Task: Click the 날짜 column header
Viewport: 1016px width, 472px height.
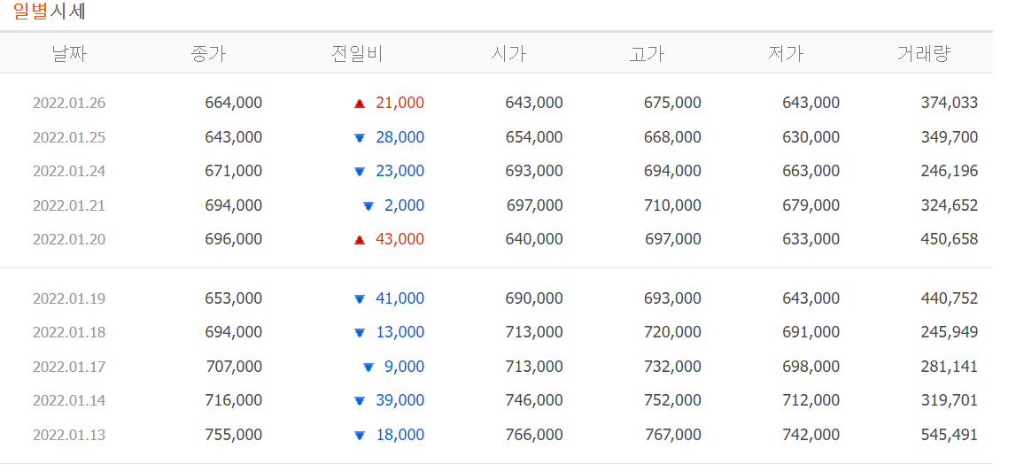Action: (69, 54)
